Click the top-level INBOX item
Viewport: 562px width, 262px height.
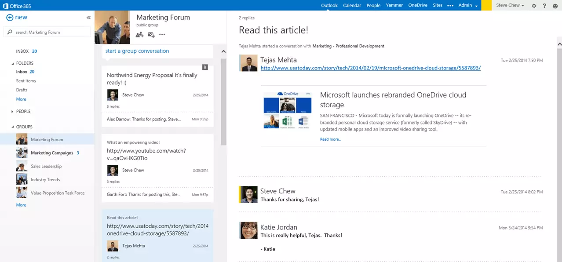pyautogui.click(x=22, y=51)
